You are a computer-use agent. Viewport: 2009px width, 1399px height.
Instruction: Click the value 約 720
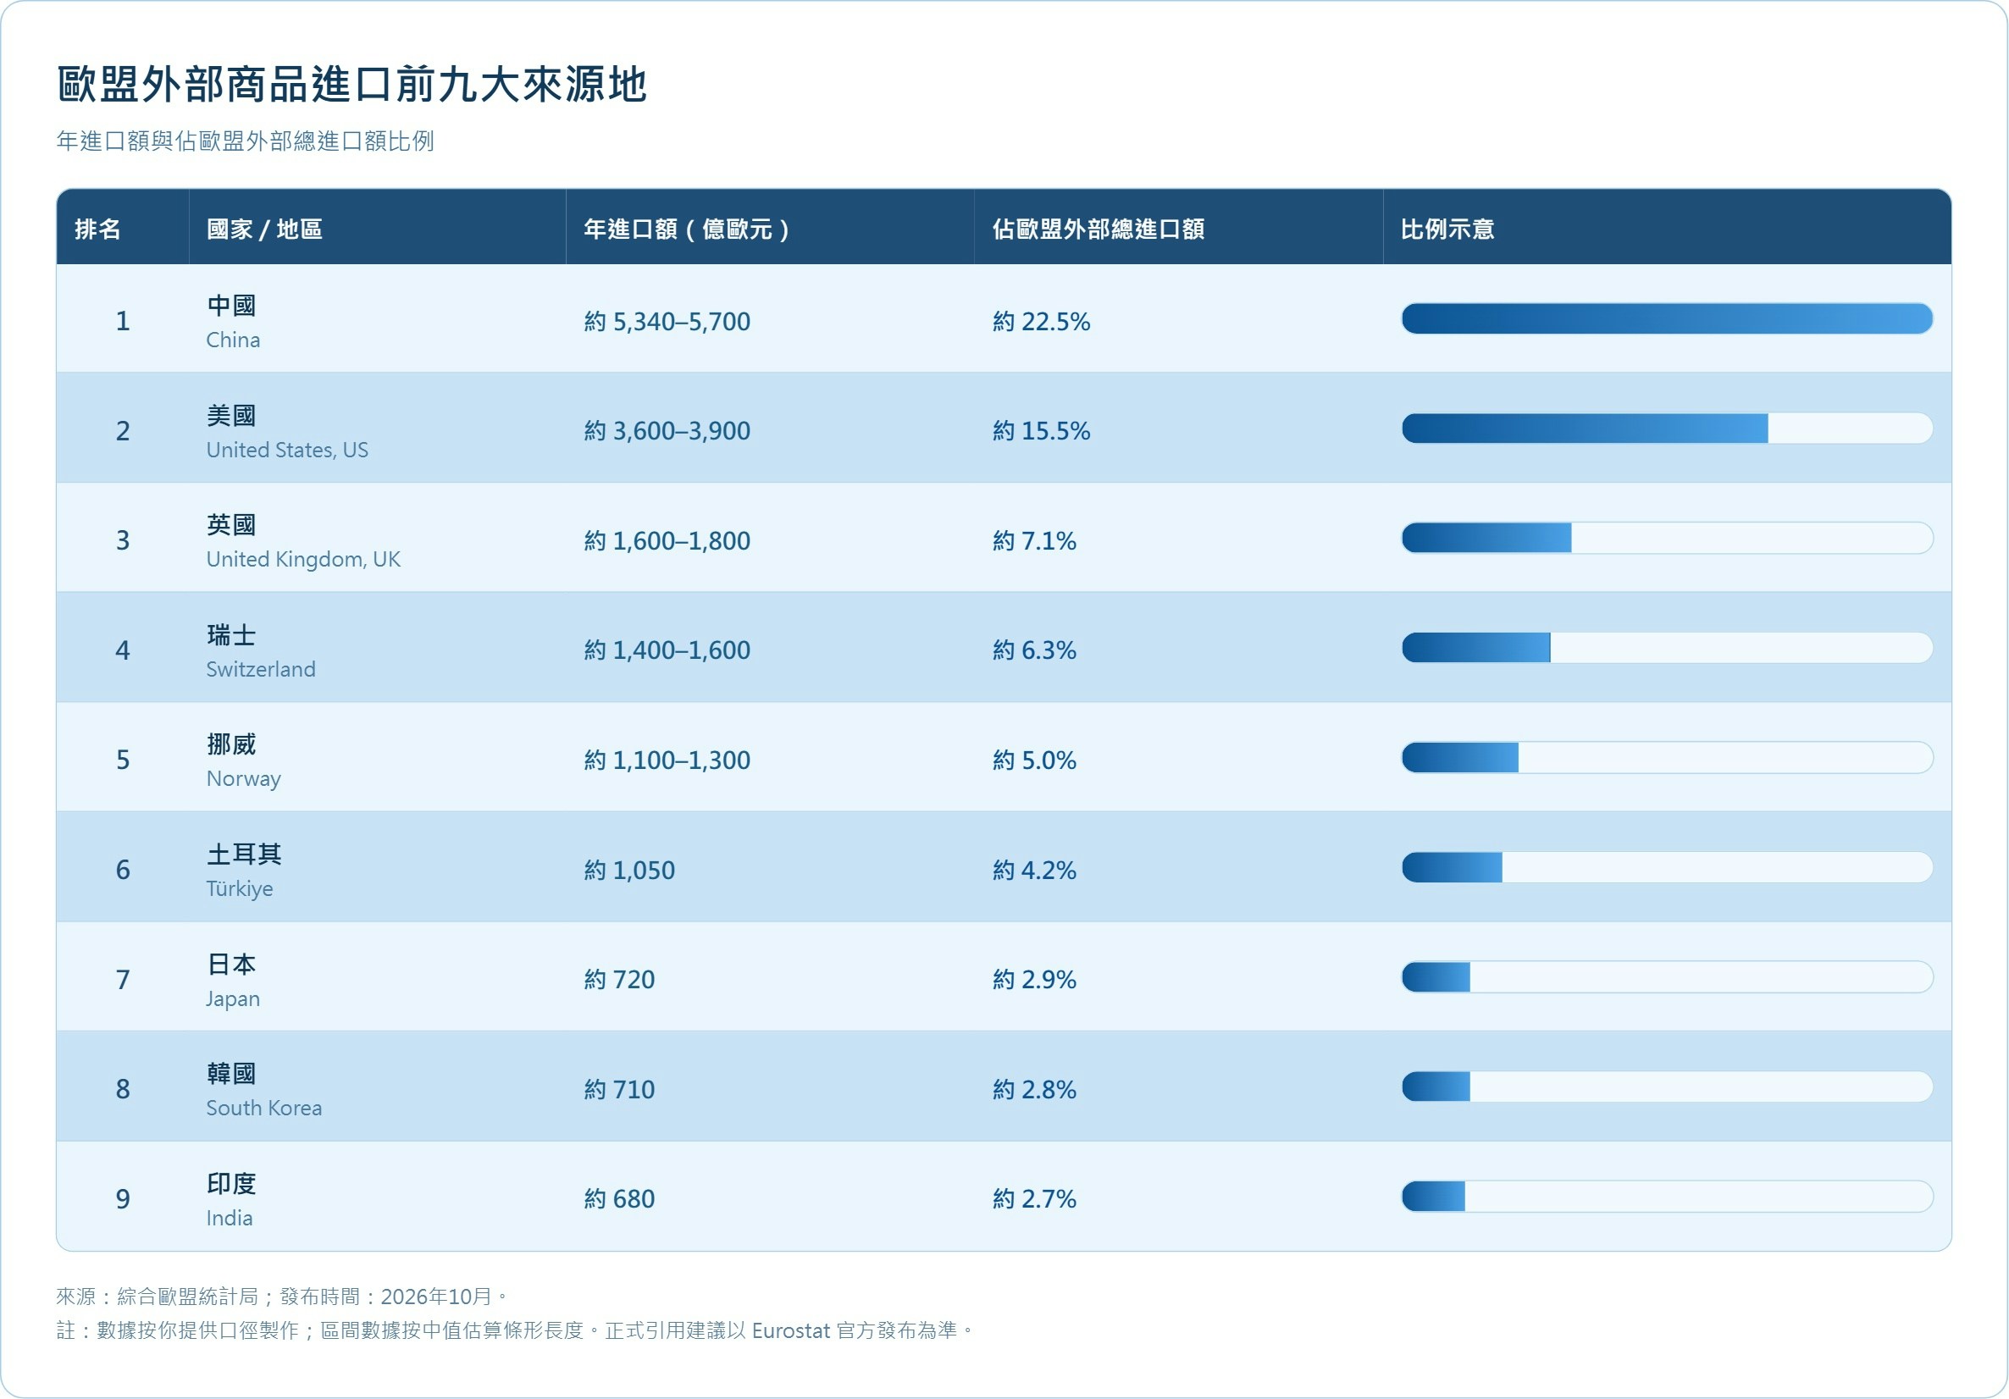point(619,979)
